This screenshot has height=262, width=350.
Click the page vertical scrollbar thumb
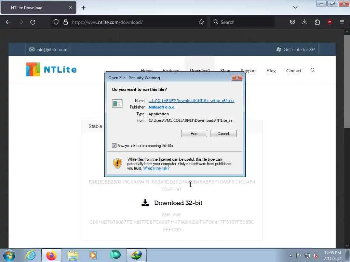click(347, 81)
